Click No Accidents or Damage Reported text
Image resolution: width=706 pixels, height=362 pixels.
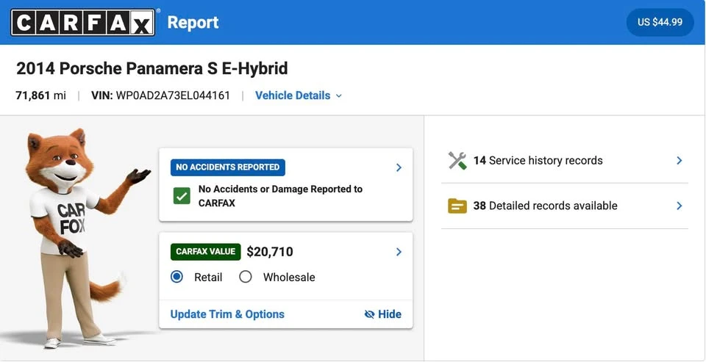280,196
